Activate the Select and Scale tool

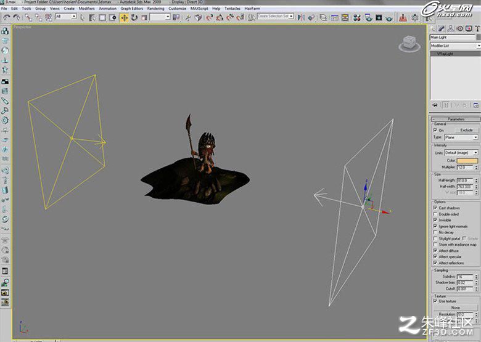tap(144, 17)
